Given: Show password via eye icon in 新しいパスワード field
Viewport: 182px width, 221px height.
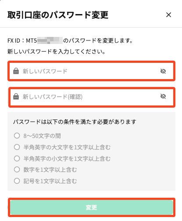Looking at the screenshot, I should [163, 71].
